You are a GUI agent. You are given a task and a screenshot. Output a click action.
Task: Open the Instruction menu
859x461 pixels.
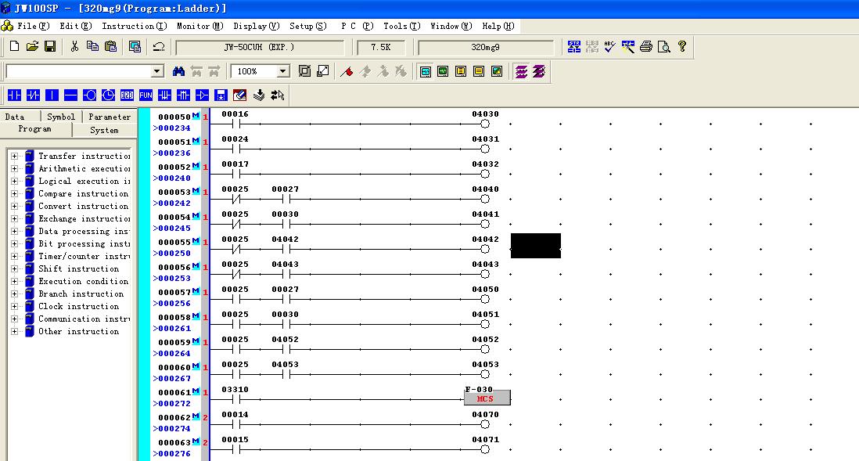click(134, 26)
